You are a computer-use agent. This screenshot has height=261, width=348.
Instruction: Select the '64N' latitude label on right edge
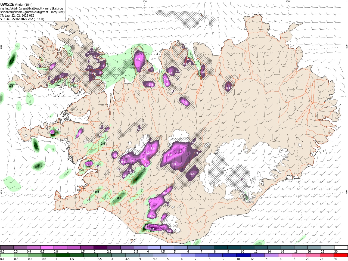(x=347, y=192)
